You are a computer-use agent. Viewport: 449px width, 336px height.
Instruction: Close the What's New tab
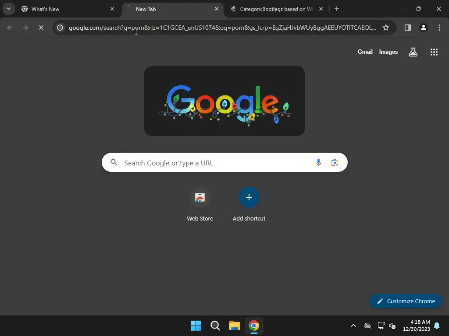tap(112, 9)
